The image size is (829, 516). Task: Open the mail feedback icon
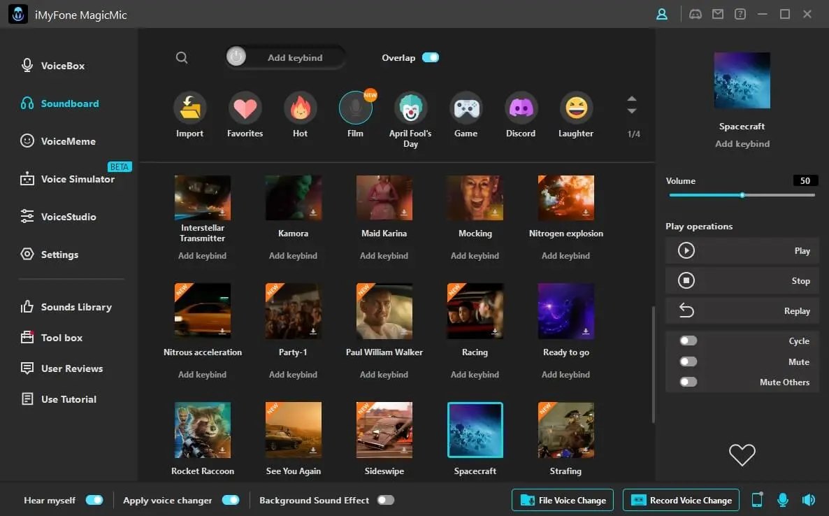click(x=717, y=14)
